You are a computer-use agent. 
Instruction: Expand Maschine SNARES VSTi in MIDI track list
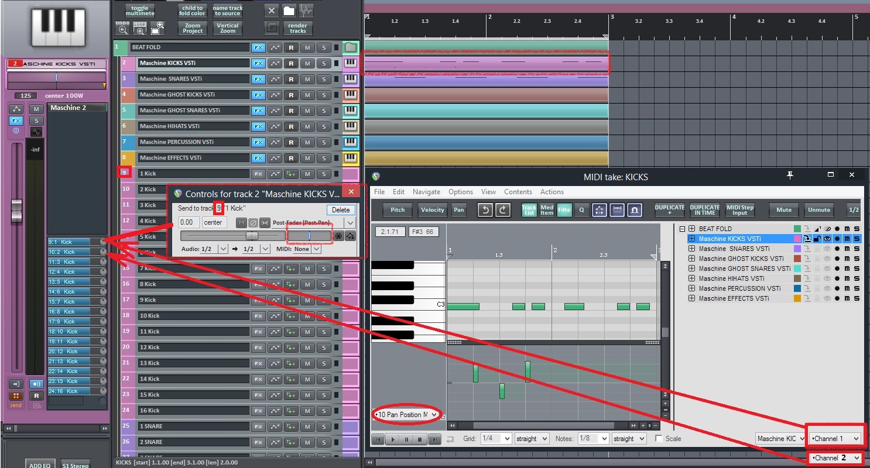691,249
